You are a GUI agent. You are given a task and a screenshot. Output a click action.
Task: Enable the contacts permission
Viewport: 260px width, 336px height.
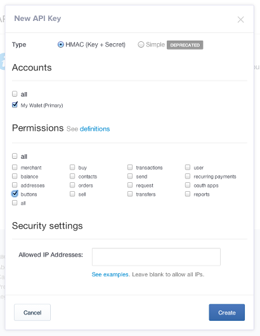pyautogui.click(x=72, y=176)
